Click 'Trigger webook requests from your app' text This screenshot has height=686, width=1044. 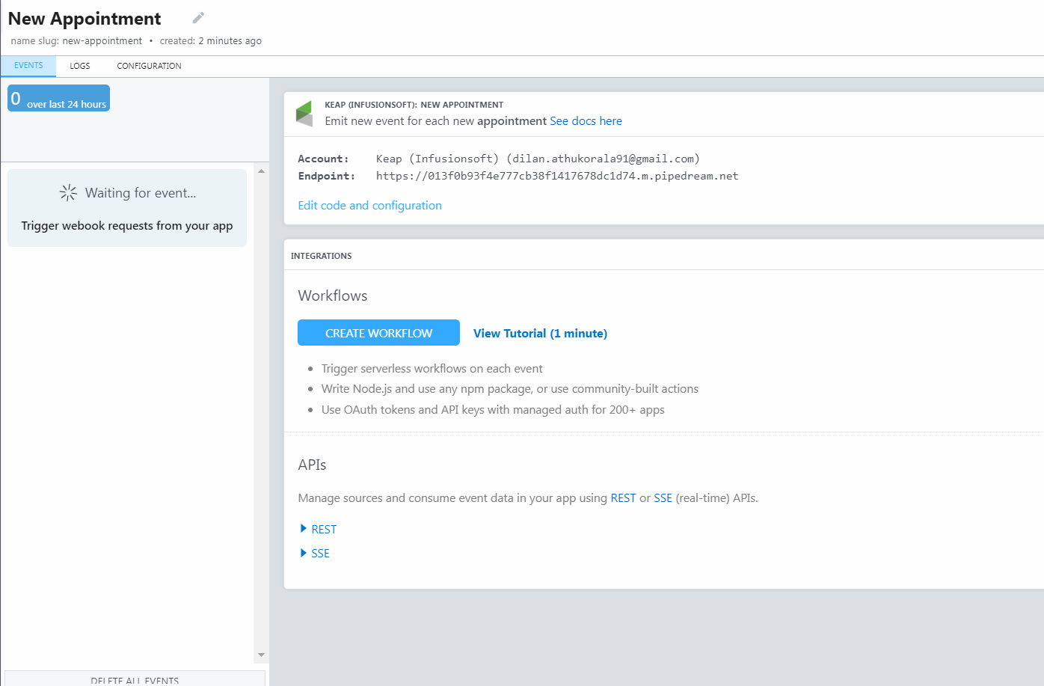click(x=127, y=226)
